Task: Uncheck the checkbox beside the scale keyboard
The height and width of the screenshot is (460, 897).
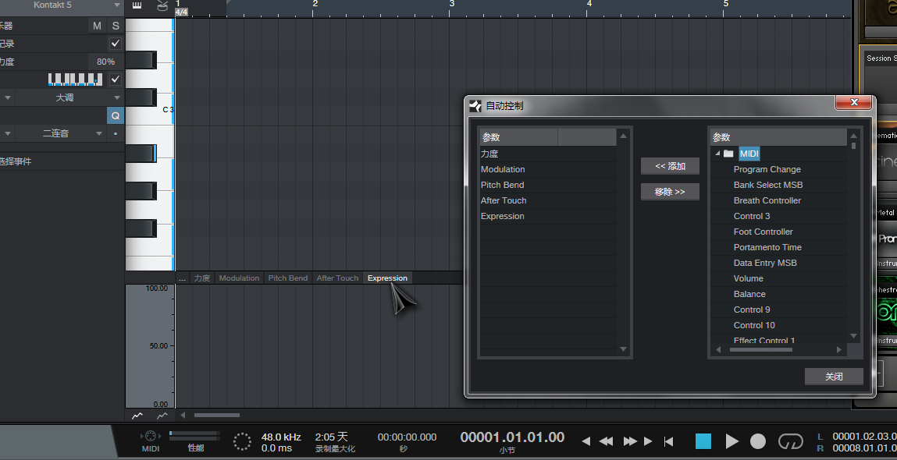Action: [x=116, y=80]
